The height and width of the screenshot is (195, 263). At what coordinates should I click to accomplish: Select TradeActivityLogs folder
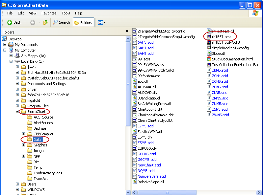[x=48, y=173]
